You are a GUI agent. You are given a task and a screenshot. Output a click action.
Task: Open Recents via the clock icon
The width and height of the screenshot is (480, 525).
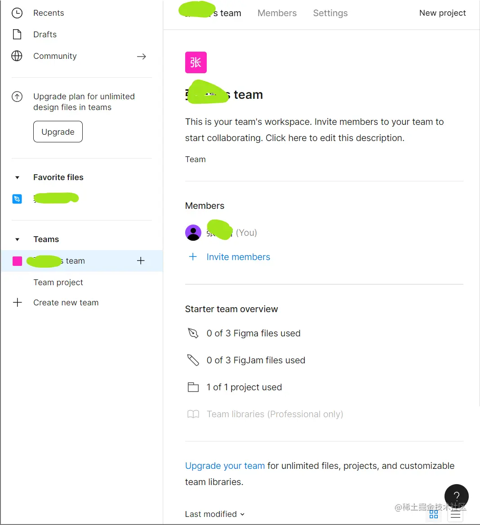coord(17,13)
